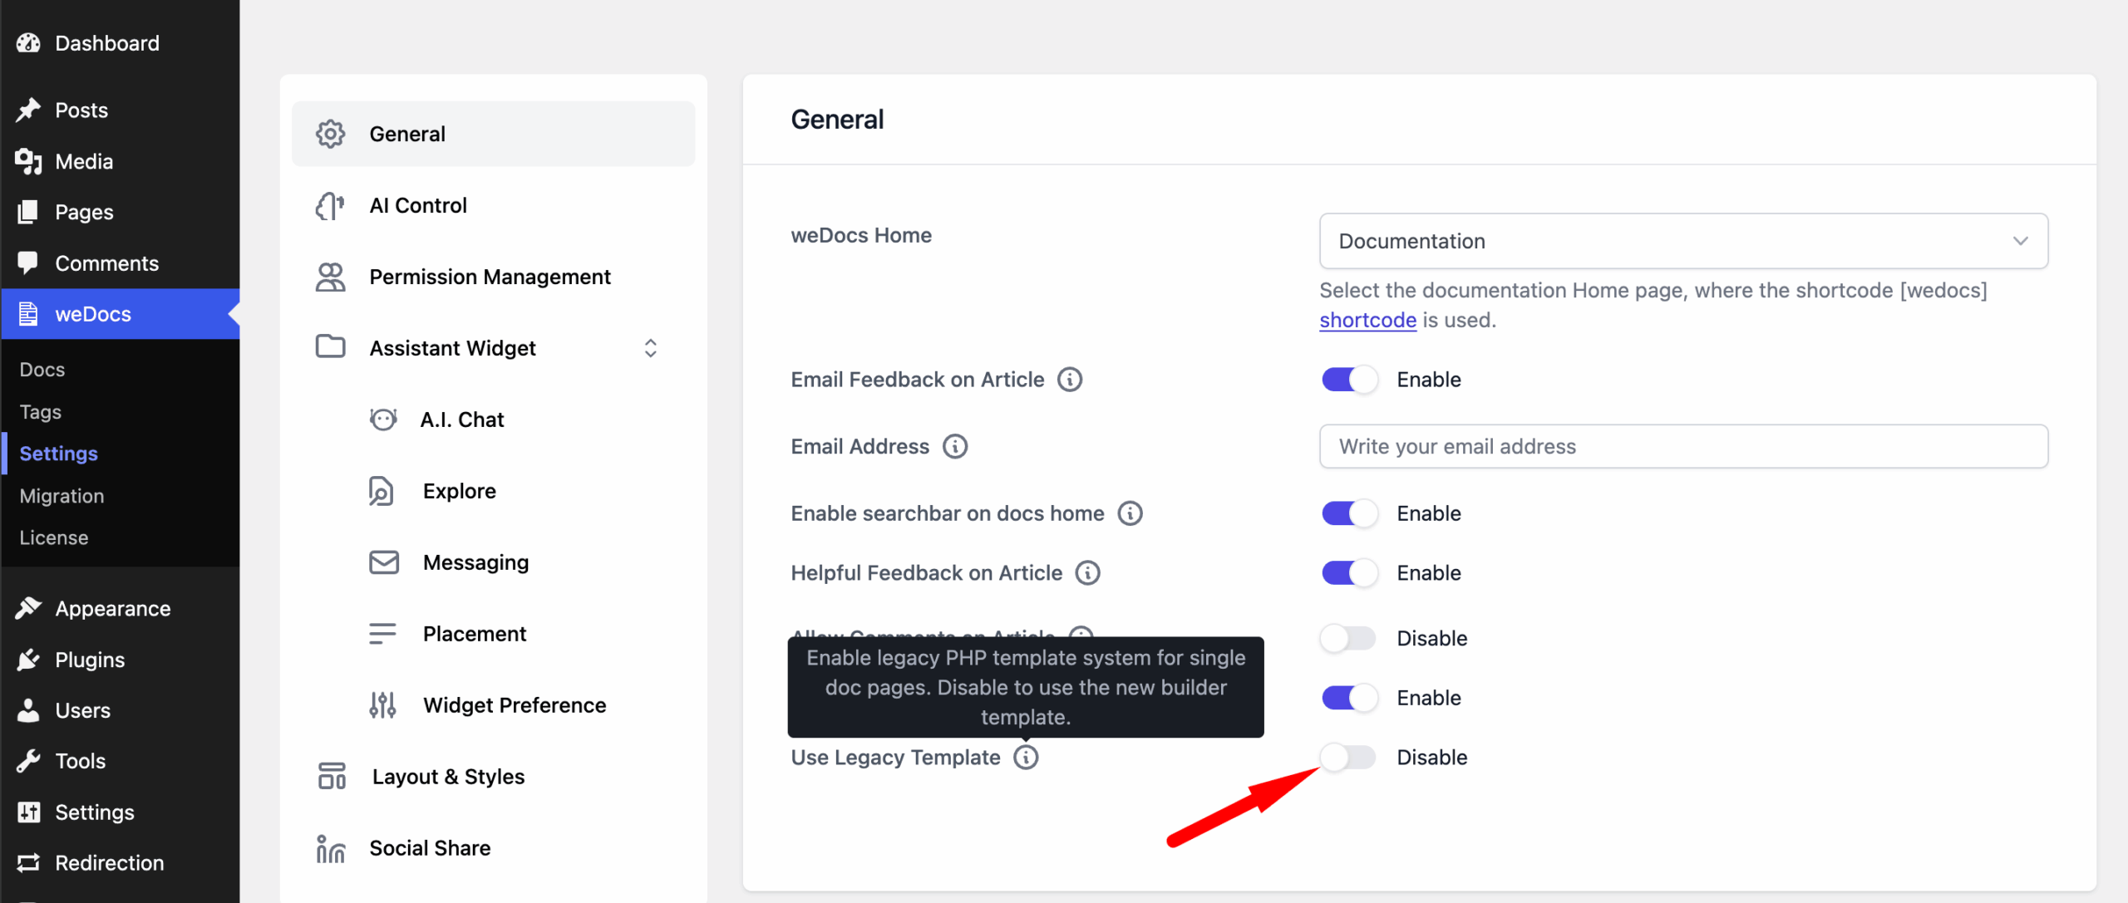
Task: Click info icon beside Use Legacy Template
Action: coord(1026,758)
